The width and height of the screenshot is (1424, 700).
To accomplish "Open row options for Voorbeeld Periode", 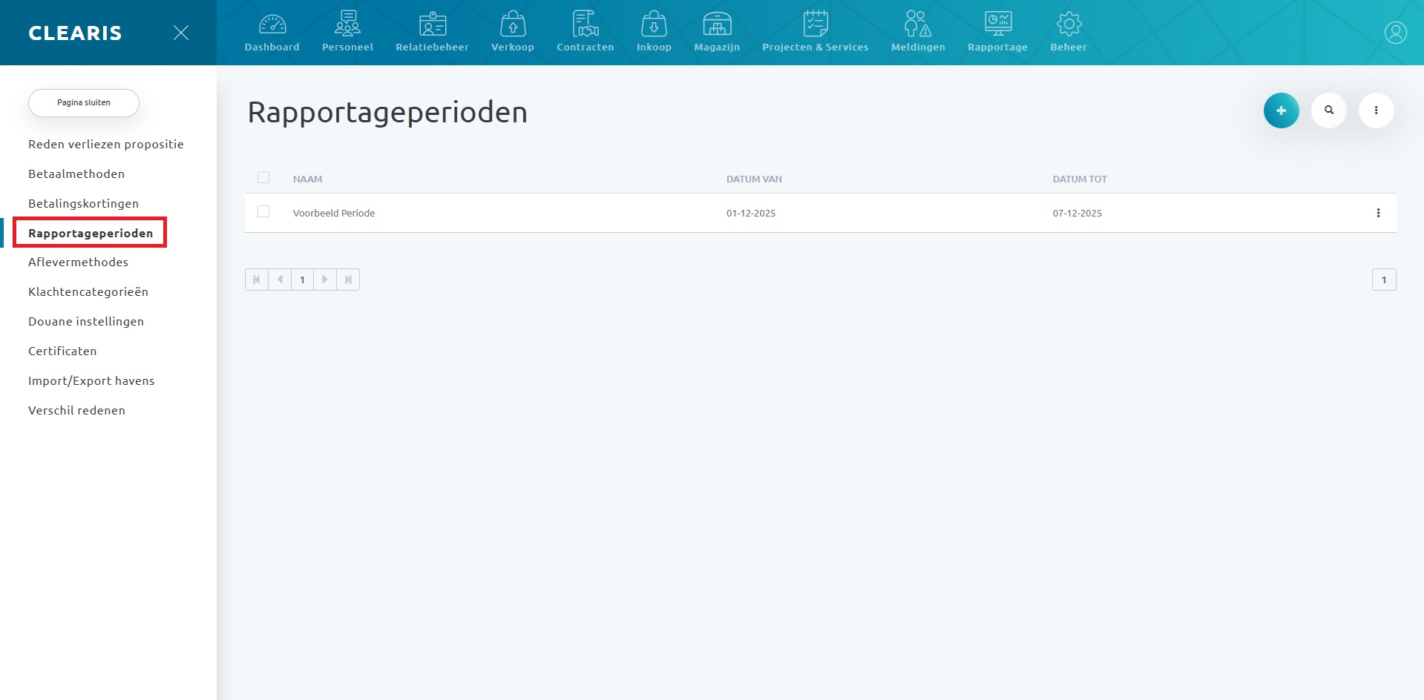I will pos(1378,213).
